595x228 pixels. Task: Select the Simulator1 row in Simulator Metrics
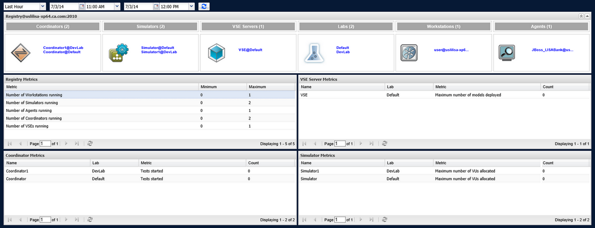click(x=445, y=171)
